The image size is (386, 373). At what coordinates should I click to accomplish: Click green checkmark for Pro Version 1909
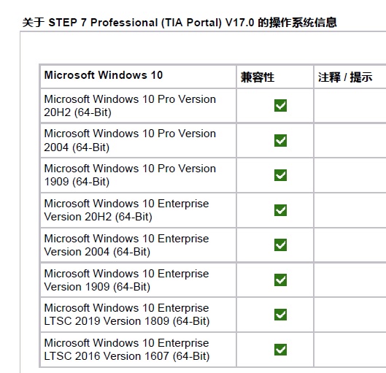(280, 175)
